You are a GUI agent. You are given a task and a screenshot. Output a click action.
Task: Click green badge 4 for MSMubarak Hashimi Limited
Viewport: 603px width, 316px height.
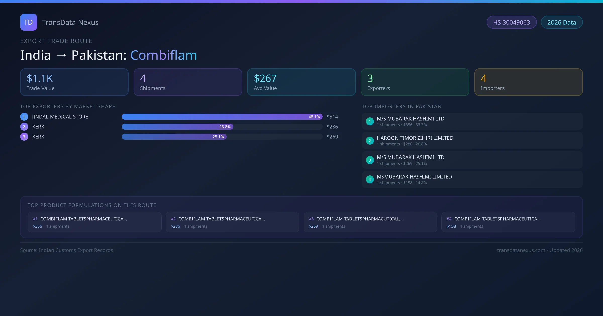point(370,179)
